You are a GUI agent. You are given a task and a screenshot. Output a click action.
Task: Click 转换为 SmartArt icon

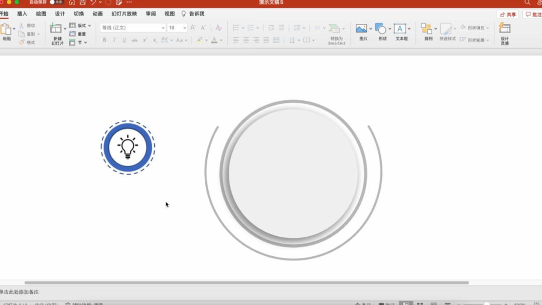pyautogui.click(x=334, y=29)
